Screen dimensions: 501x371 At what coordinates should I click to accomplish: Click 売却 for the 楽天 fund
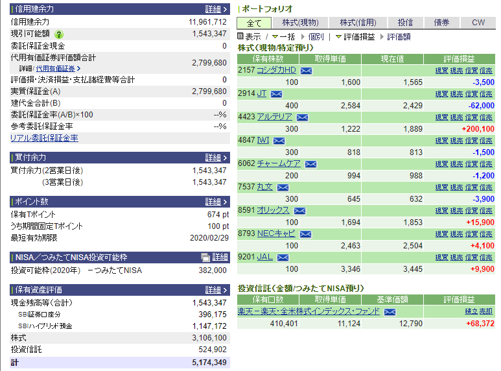486,311
